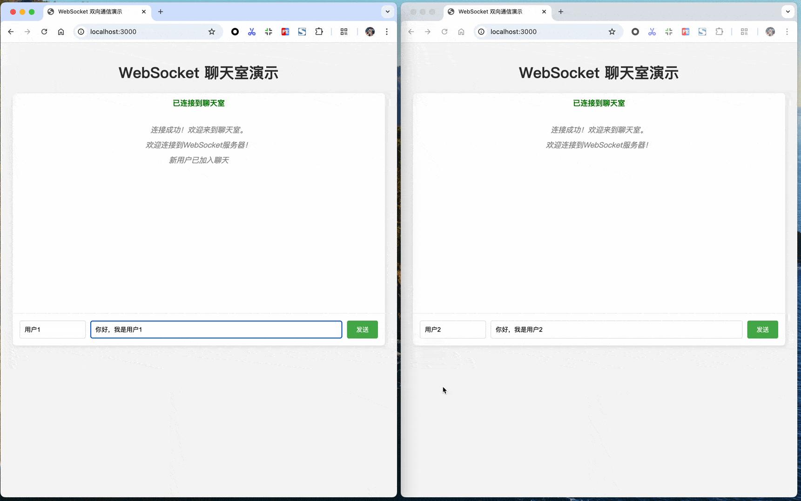Click the black circle ad-blocker icon
This screenshot has height=501, width=801.
[235, 32]
